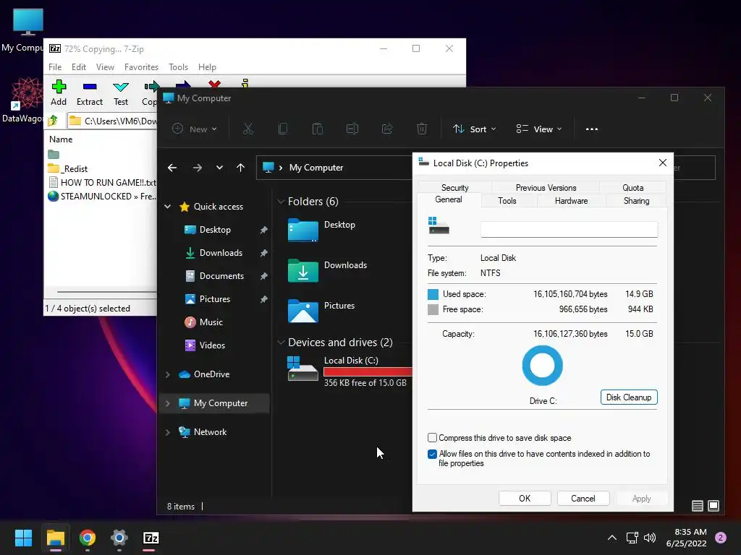Click Delete trash icon in File Explorer
This screenshot has height=555, width=741.
coord(422,129)
